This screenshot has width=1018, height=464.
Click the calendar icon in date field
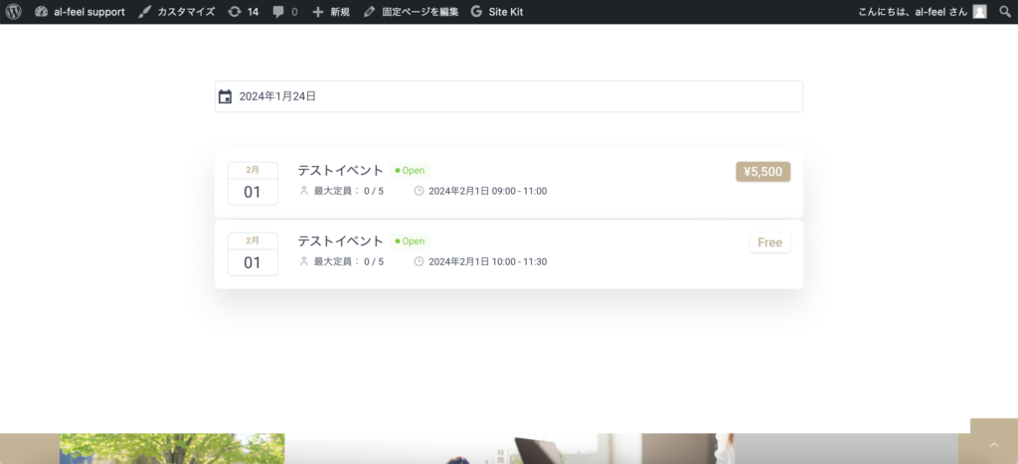pyautogui.click(x=226, y=96)
